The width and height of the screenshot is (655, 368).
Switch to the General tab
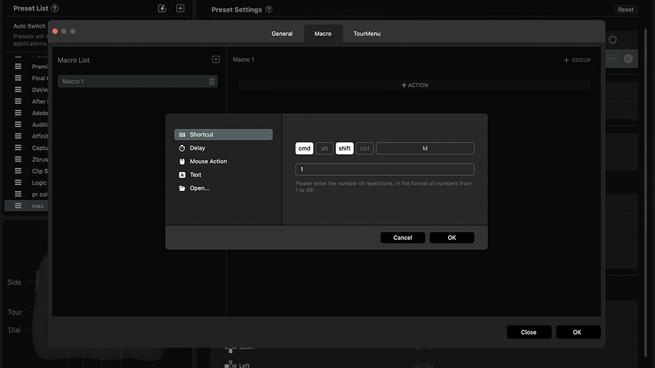click(x=282, y=34)
